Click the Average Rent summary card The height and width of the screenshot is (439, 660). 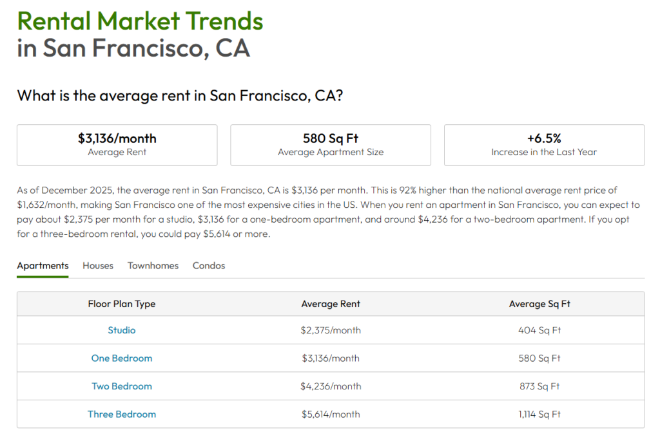click(x=117, y=145)
